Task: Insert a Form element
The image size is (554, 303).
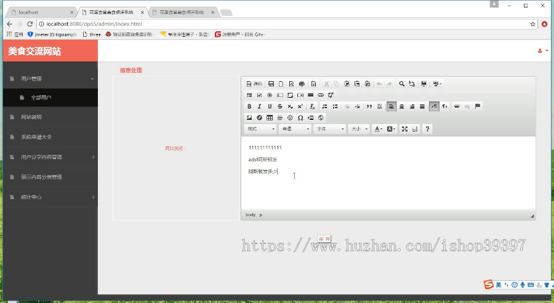Action: click(249, 95)
